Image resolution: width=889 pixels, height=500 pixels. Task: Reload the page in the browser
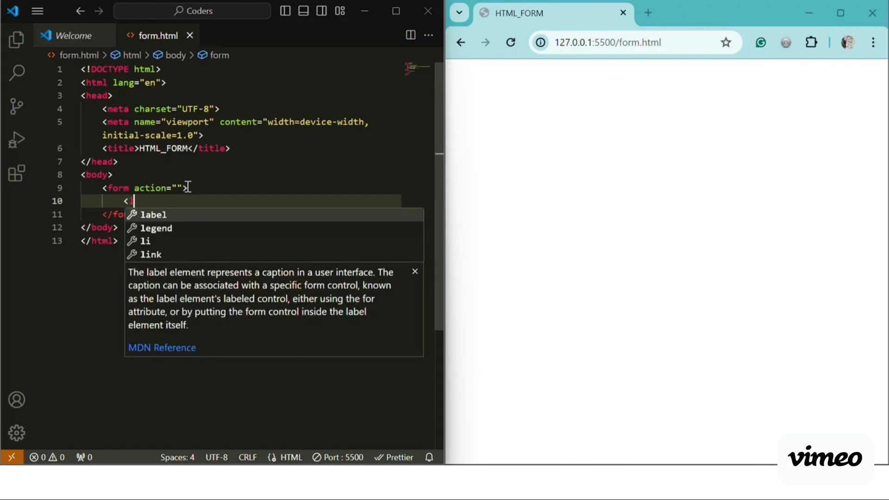pos(510,42)
